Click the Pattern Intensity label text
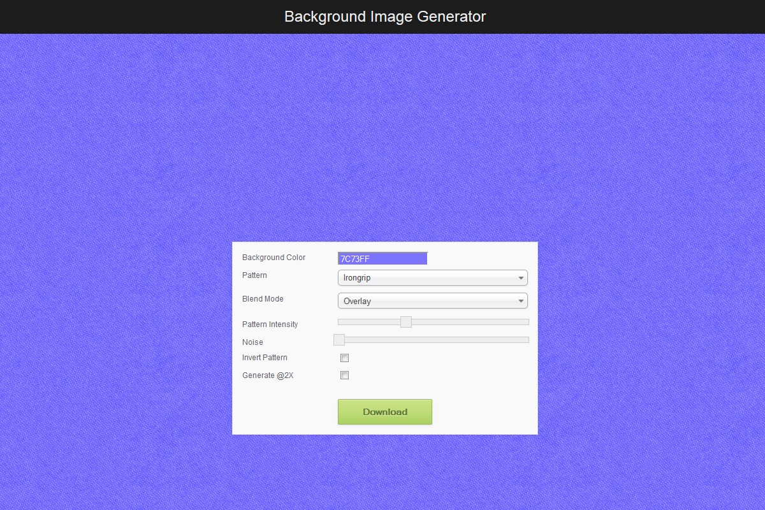 (270, 324)
